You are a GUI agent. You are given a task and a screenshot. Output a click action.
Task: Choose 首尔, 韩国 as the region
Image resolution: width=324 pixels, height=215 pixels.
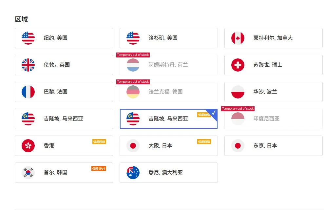pyautogui.click(x=64, y=173)
